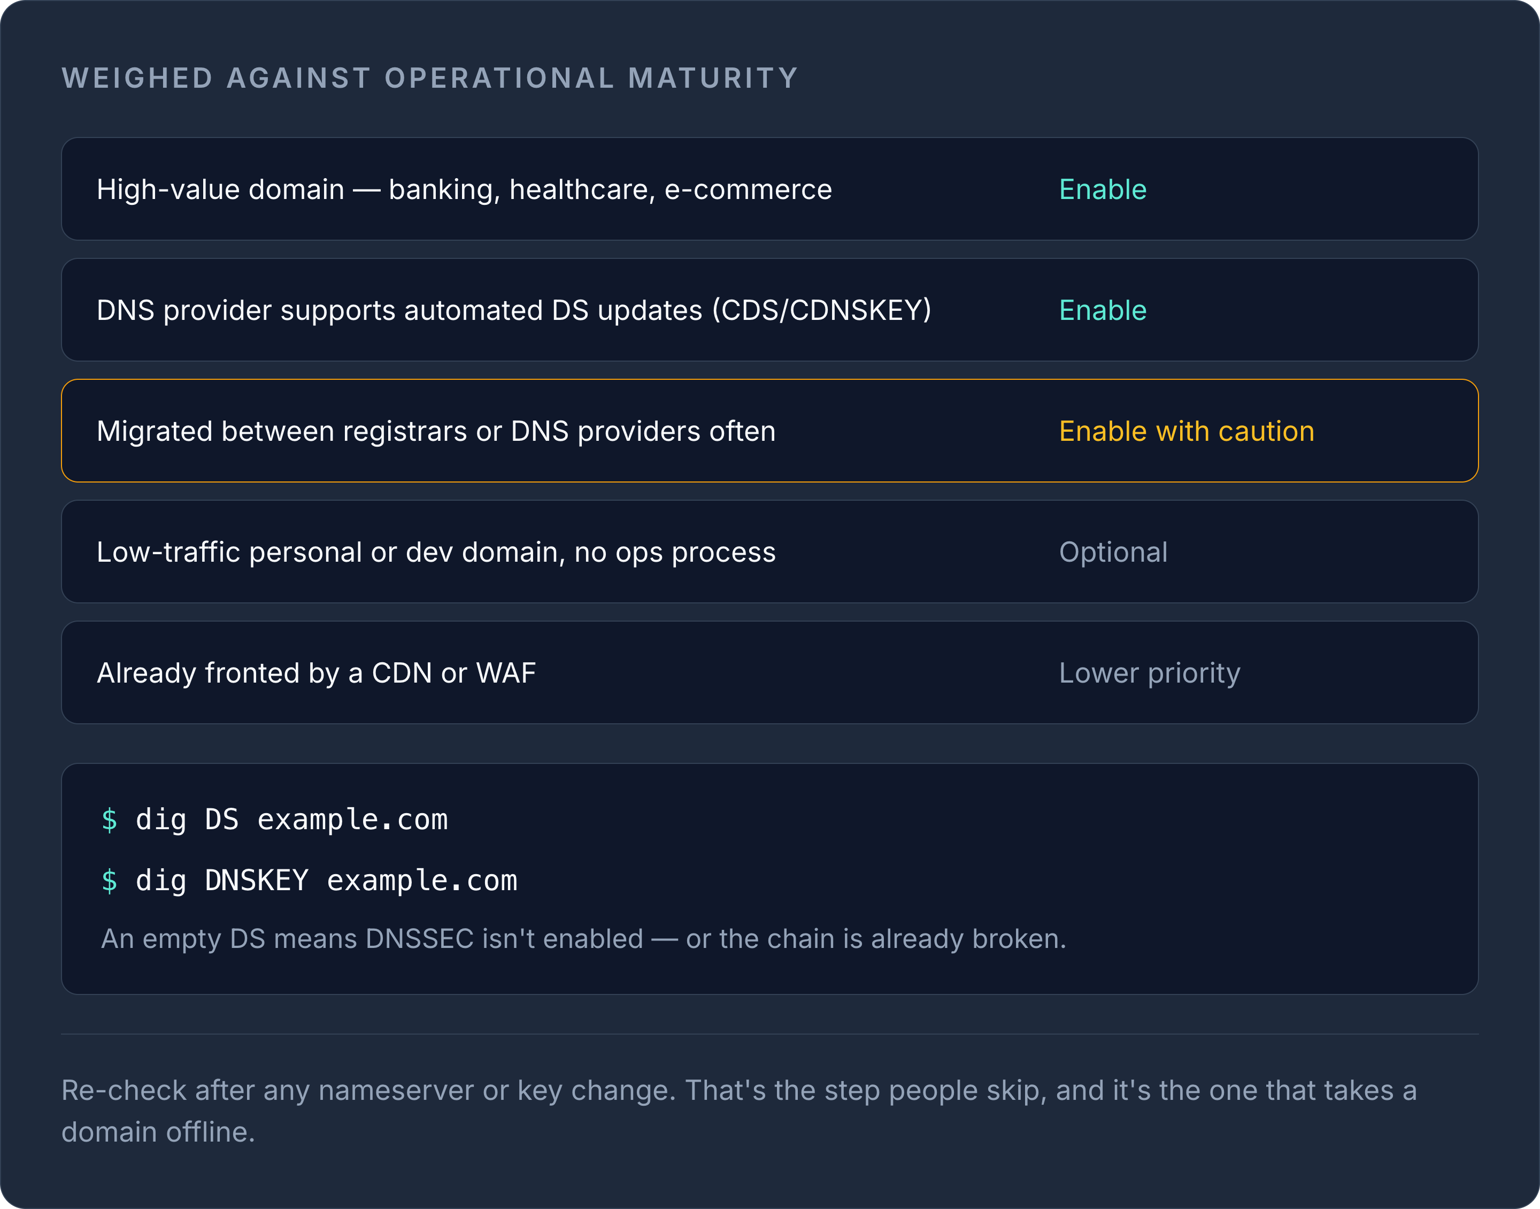Click Enable next to CDS/CDNSKEY row
The width and height of the screenshot is (1540, 1209).
pyautogui.click(x=1102, y=311)
